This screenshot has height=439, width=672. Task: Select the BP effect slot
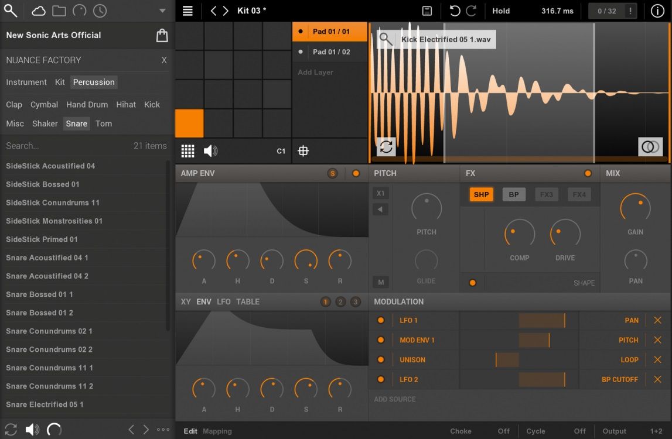click(x=513, y=194)
